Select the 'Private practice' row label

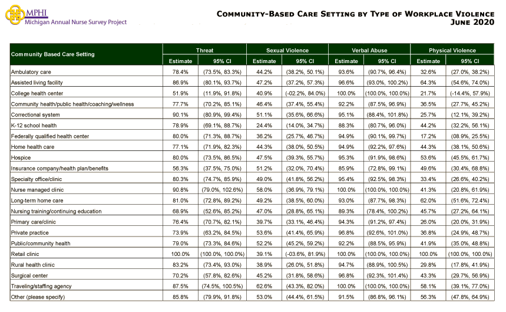pos(29,232)
